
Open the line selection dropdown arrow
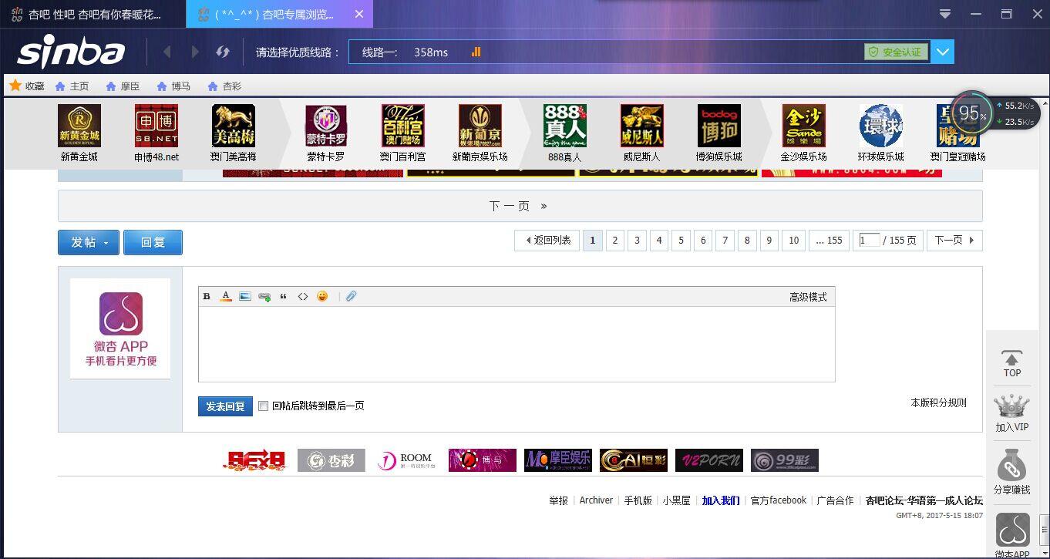(943, 52)
